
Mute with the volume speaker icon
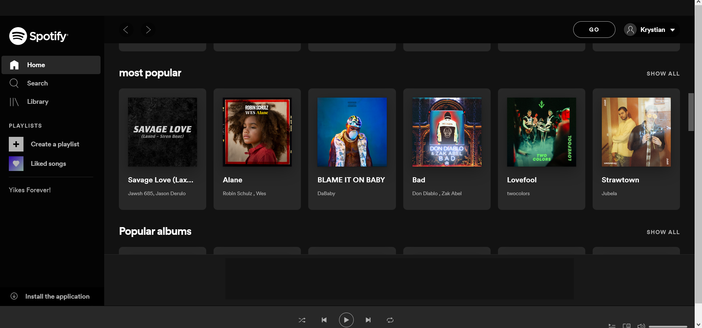(641, 326)
